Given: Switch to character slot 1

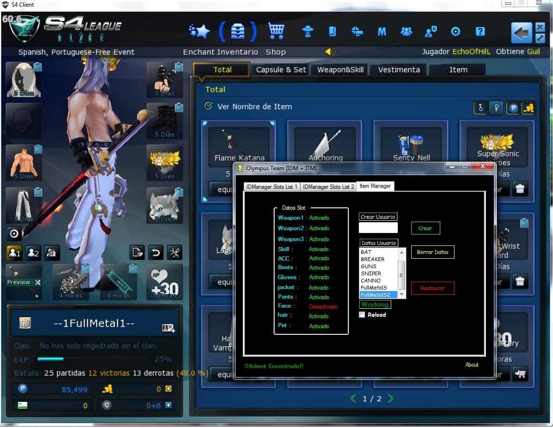Looking at the screenshot, I should (14, 253).
